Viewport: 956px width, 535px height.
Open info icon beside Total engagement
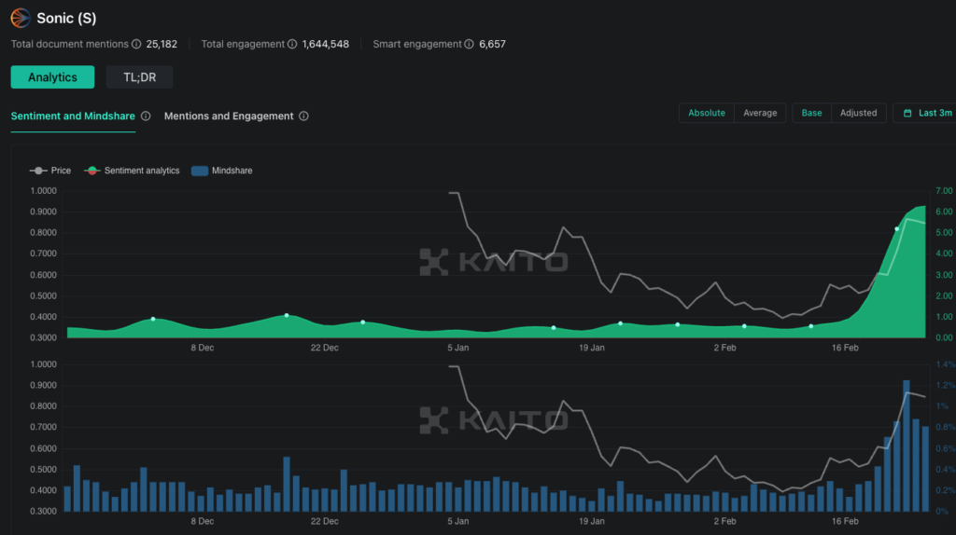tap(292, 44)
